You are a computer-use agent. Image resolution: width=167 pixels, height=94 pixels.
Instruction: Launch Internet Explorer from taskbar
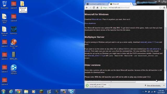(x=11, y=92)
